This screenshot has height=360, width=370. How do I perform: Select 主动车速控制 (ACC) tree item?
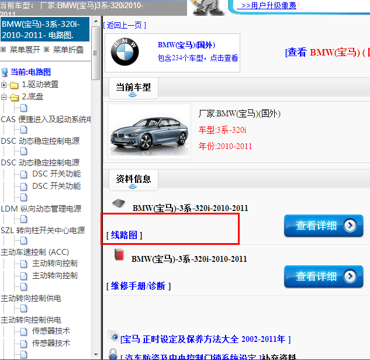[x=34, y=252]
